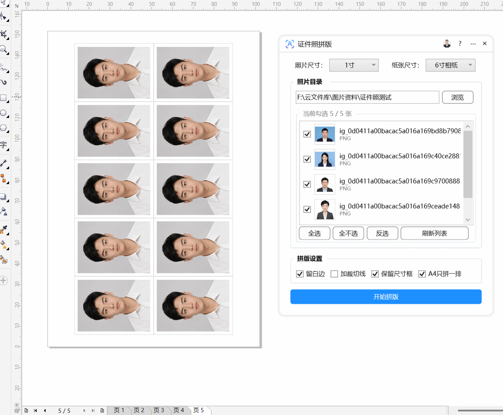Select the Parallel Dimension tool
Image resolution: width=503 pixels, height=415 pixels.
[x=3, y=164]
